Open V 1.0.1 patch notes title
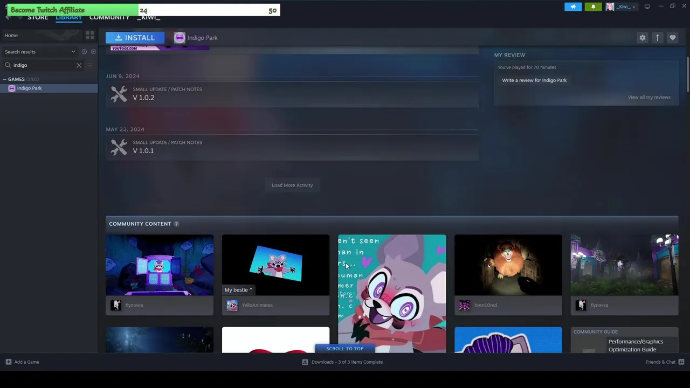Image resolution: width=690 pixels, height=388 pixels. 143,151
